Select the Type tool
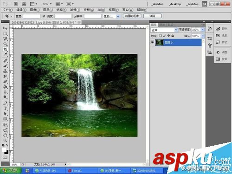 pos(5,109)
